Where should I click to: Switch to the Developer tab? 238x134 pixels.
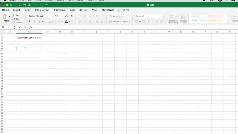(x=108, y=10)
